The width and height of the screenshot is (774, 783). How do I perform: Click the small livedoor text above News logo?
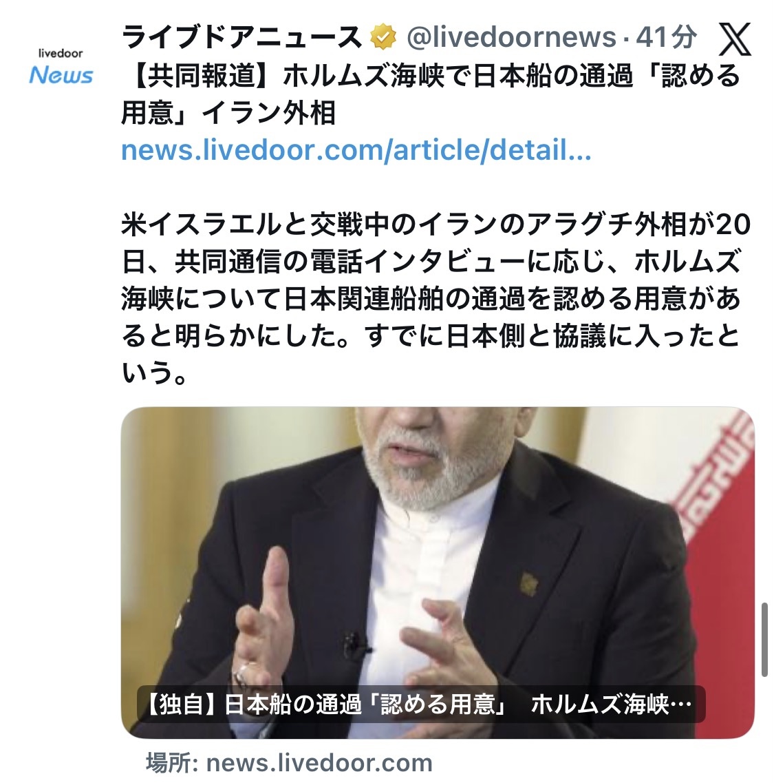click(x=61, y=53)
